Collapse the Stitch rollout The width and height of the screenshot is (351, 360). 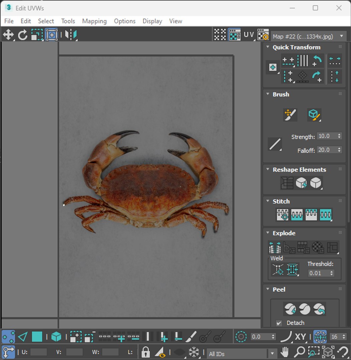coord(268,201)
